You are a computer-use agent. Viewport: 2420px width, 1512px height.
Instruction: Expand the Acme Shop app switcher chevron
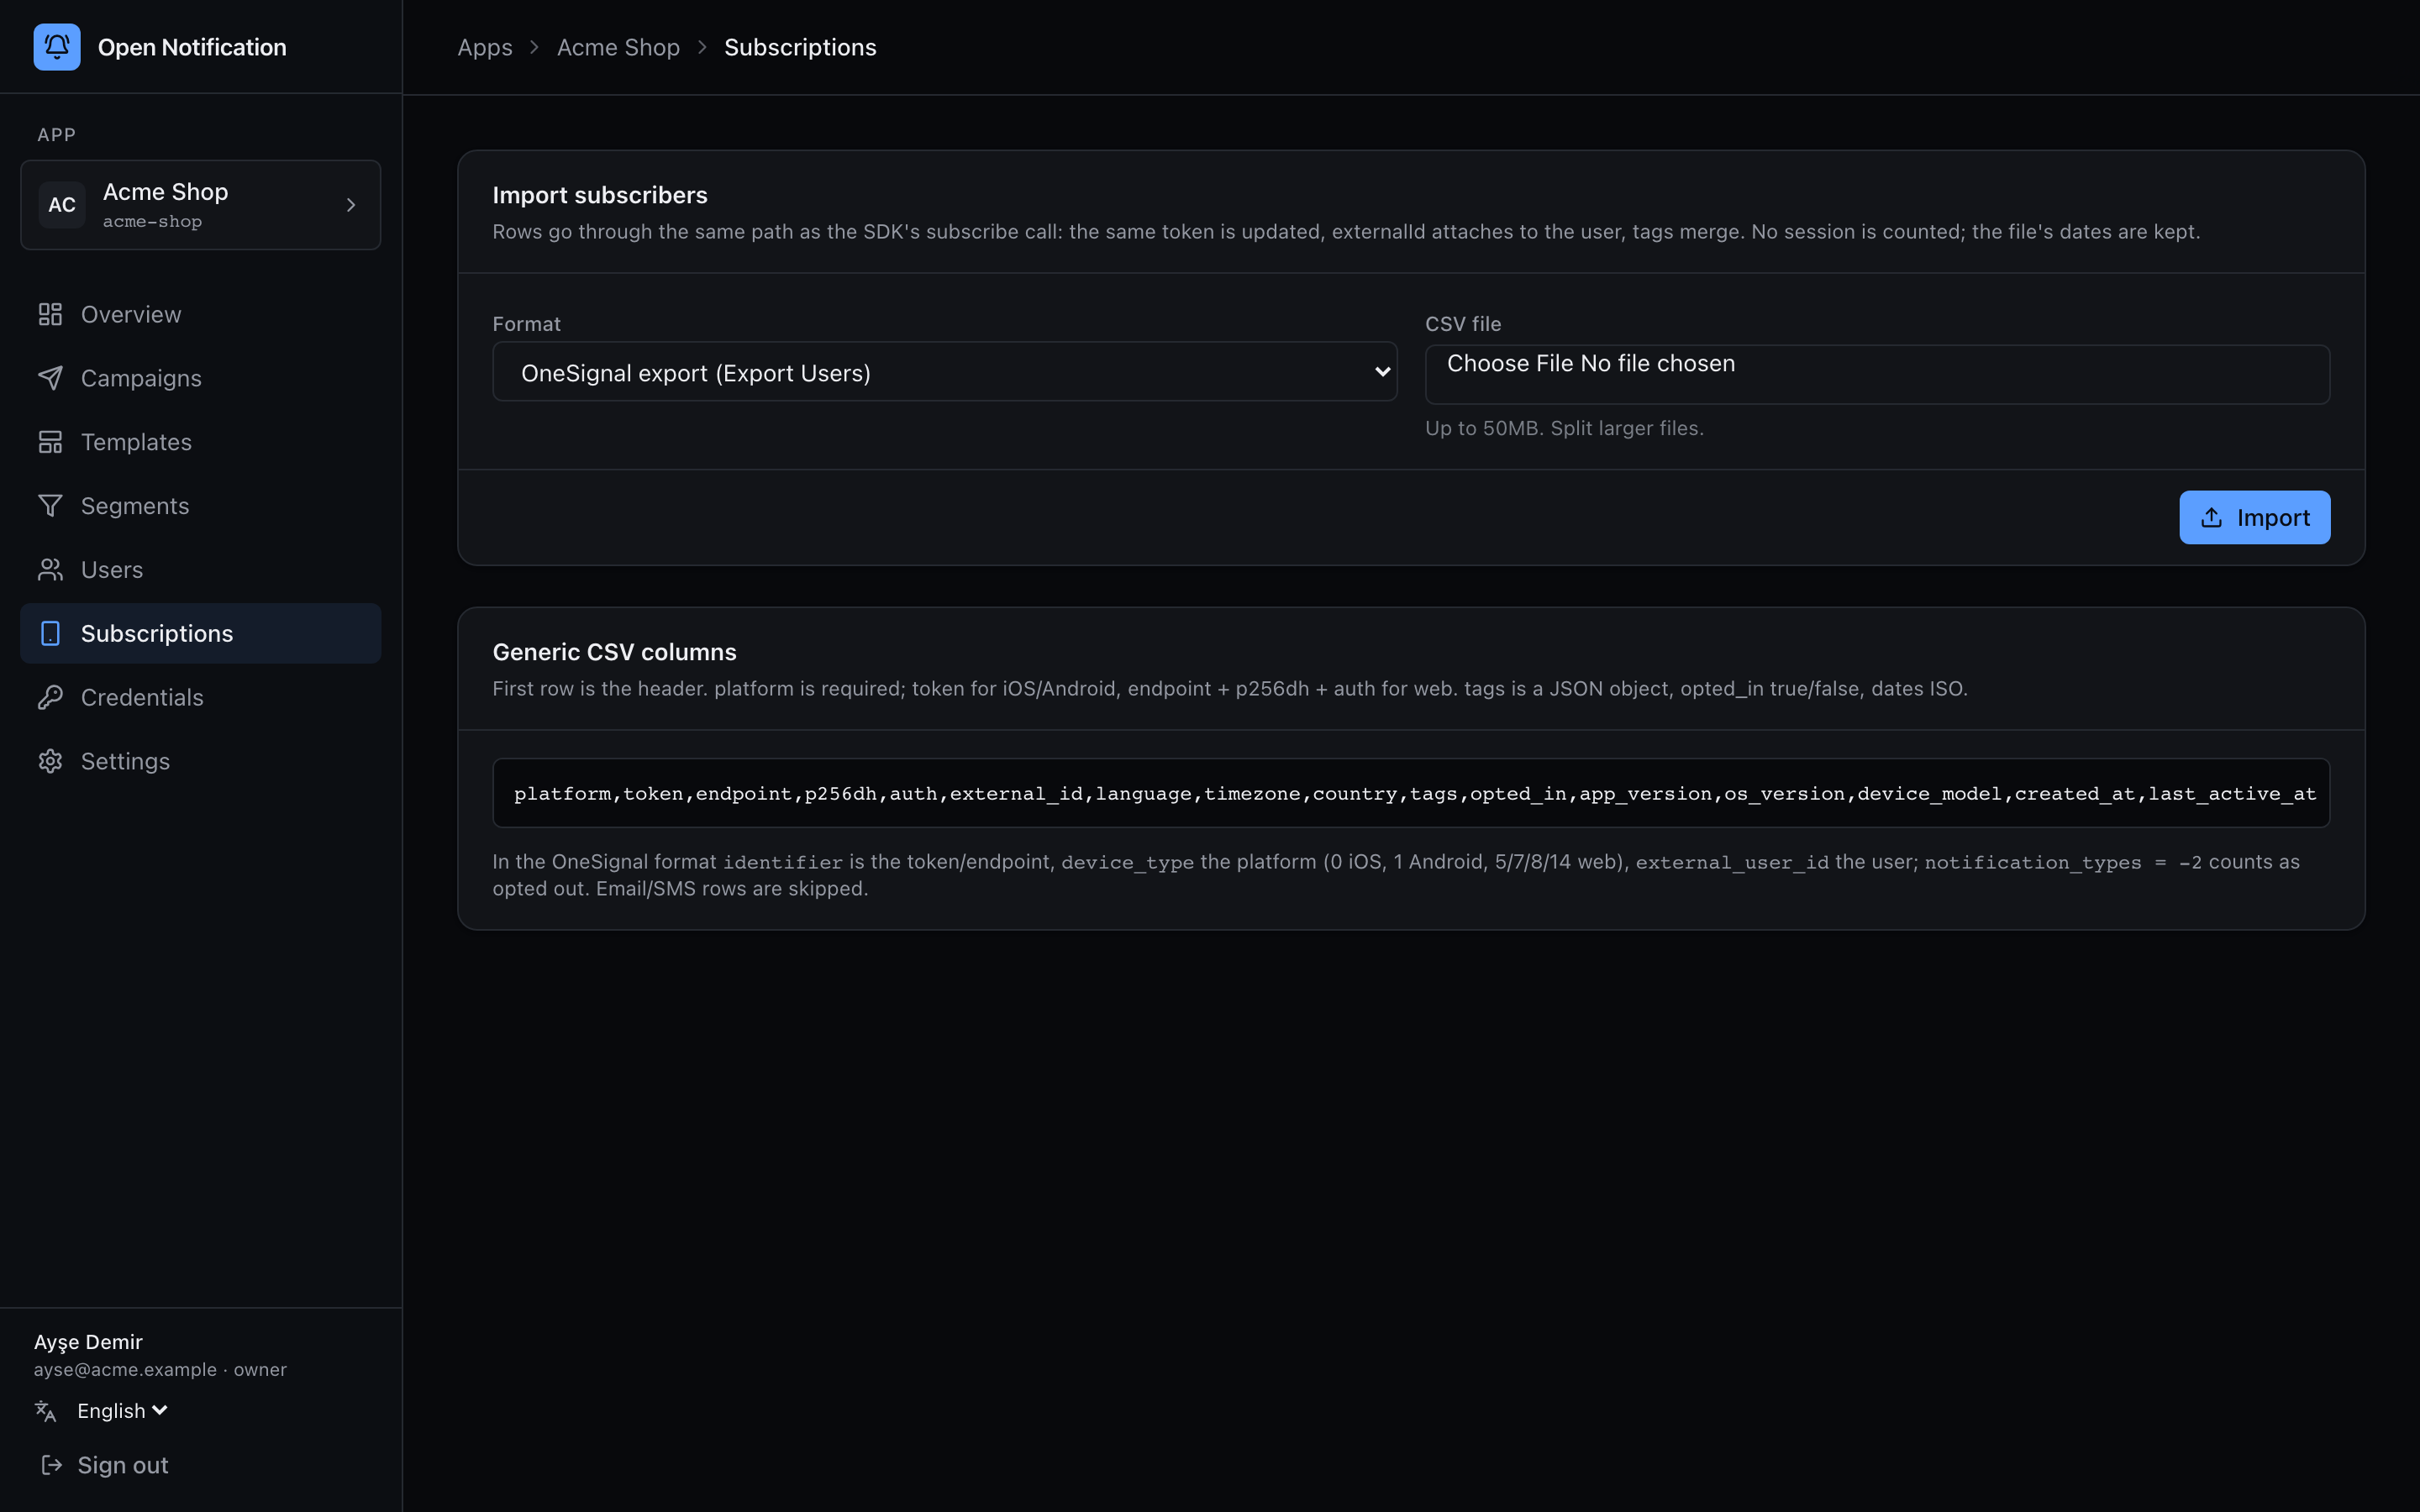(x=351, y=205)
